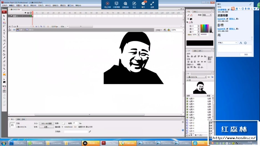Open the library document dropdown
The image size is (260, 146).
point(196,77)
